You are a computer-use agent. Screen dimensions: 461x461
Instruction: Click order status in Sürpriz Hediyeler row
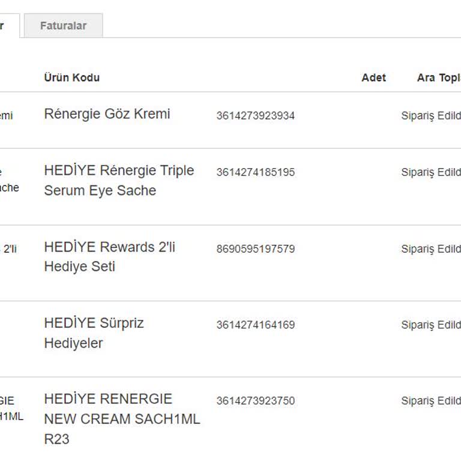pos(431,325)
